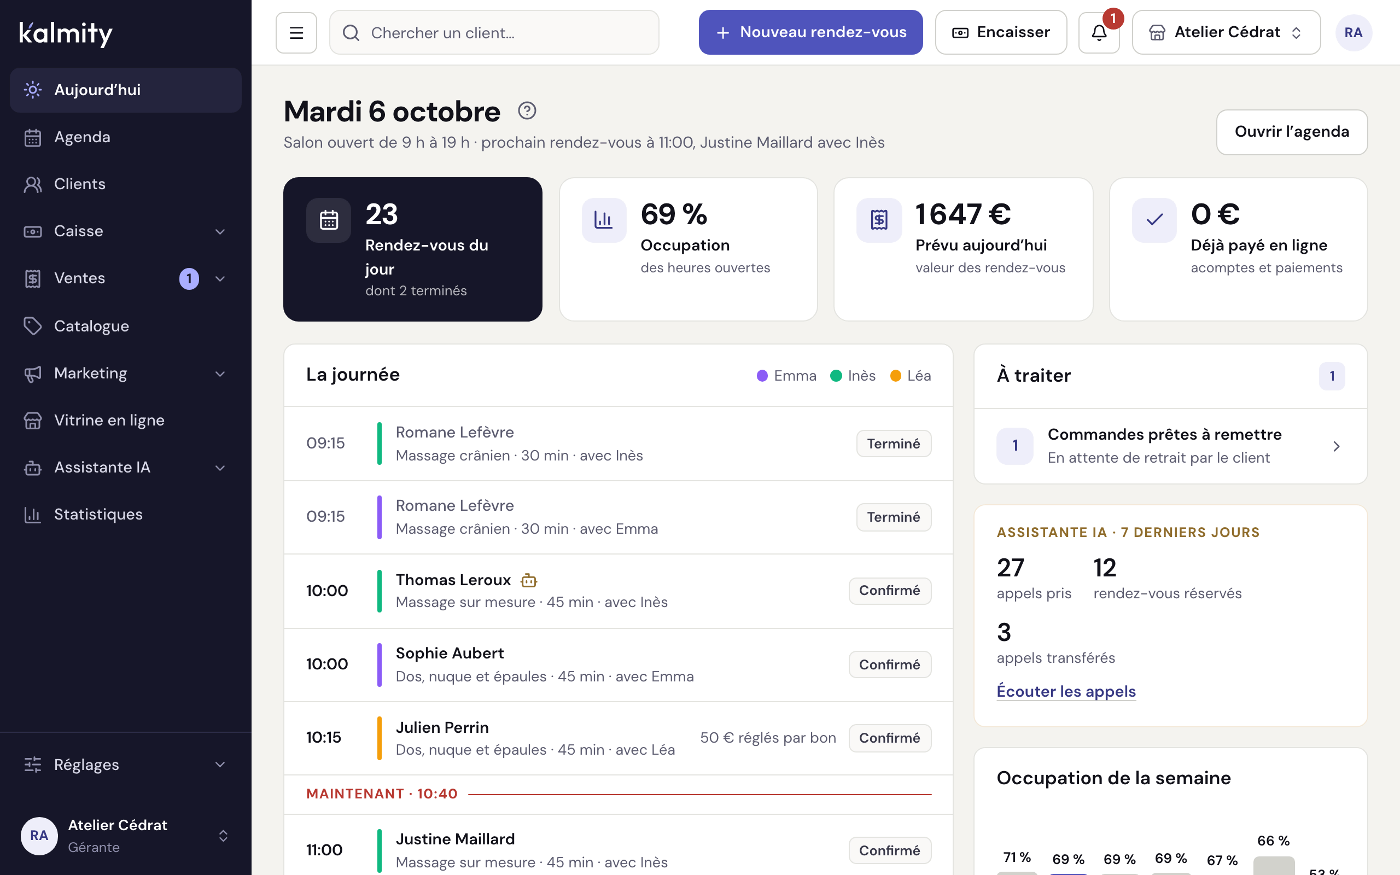Click Nouveau rendez-vous button
The height and width of the screenshot is (875, 1400).
click(810, 32)
